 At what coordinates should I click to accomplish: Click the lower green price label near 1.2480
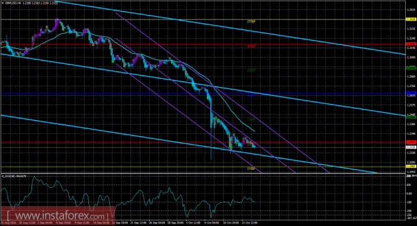411,117
